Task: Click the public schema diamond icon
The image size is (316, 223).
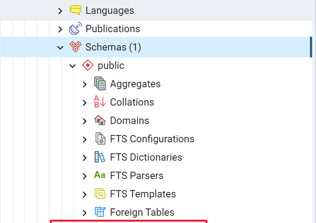Action: [x=88, y=65]
